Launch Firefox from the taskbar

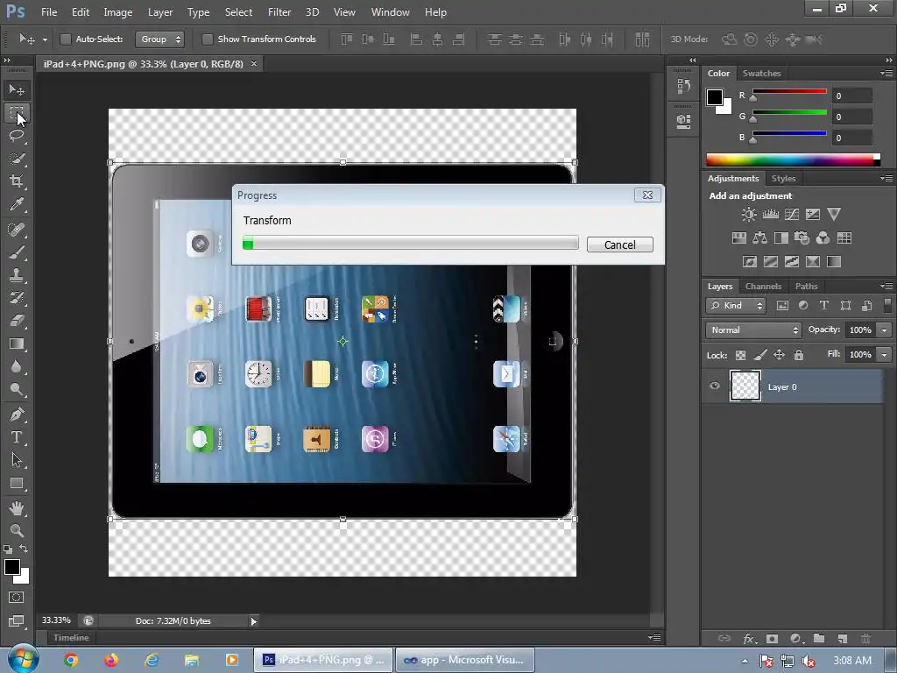click(110, 660)
